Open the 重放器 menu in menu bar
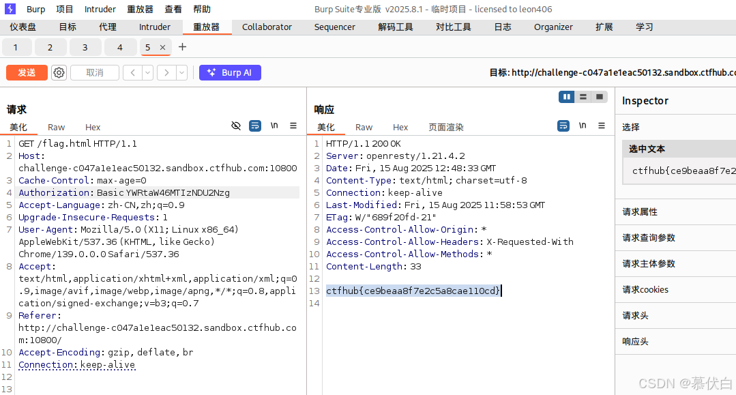Screen dimensions: 736x395 (x=140, y=9)
